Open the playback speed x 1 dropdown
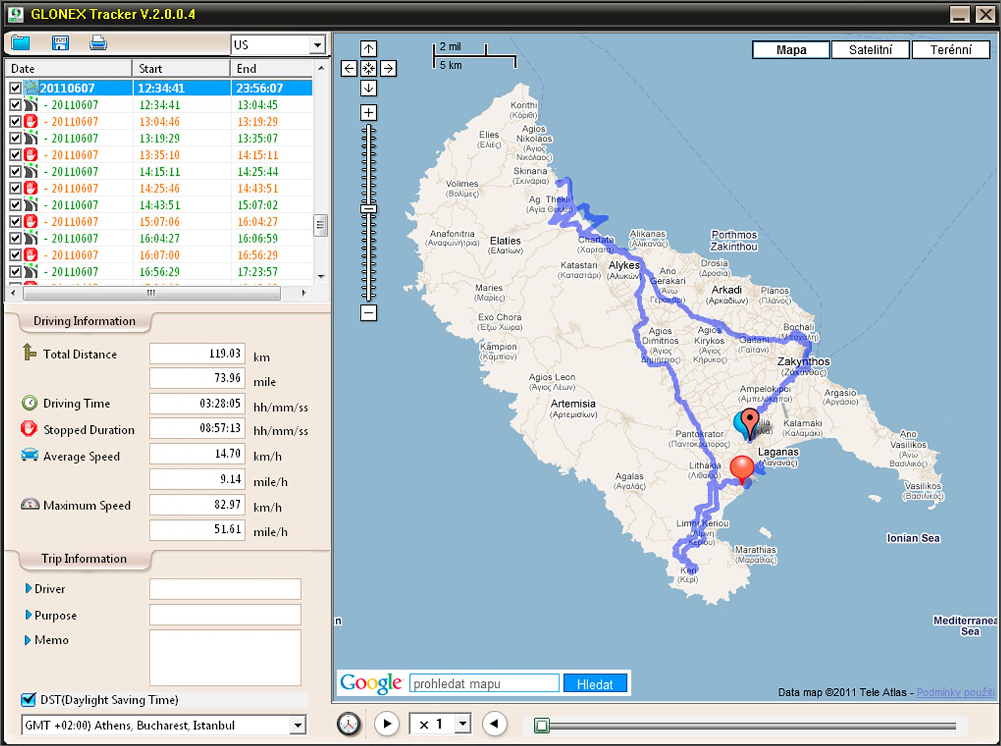Viewport: 1001px width, 746px height. (x=462, y=724)
